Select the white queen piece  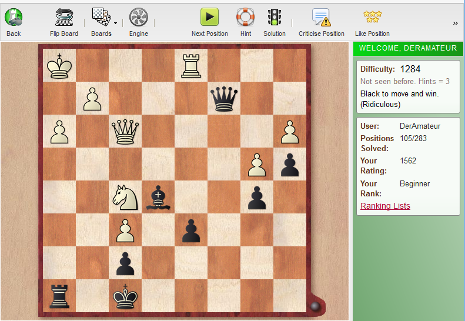125,131
